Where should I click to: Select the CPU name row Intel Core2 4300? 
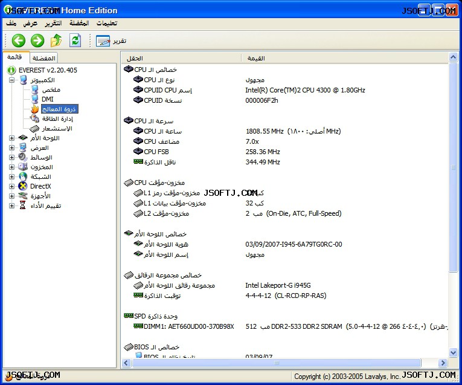point(285,90)
